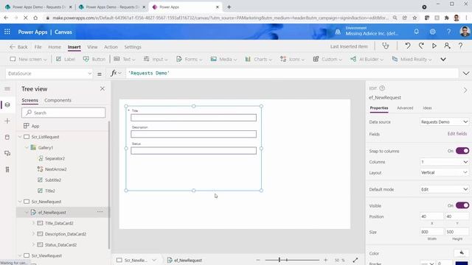The image size is (472, 265).
Task: Redo the last action
Action: 421,46
